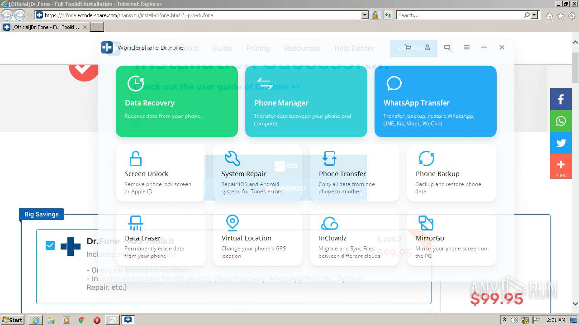Click the taskbar clock 2:21 AM
Image resolution: width=579 pixels, height=326 pixels.
point(556,320)
